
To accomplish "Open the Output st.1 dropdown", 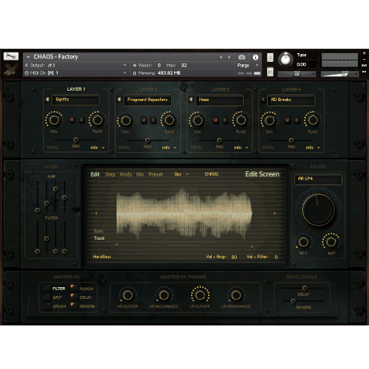I will [125, 66].
